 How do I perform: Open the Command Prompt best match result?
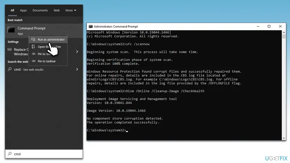click(44, 31)
